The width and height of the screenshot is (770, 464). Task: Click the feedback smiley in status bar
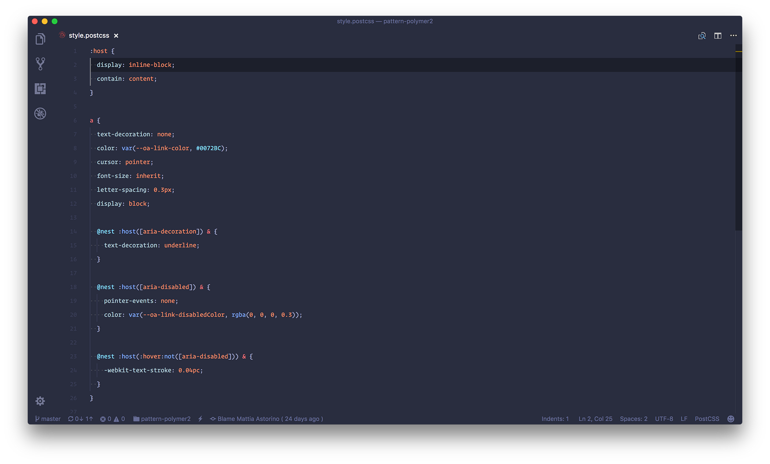click(731, 419)
